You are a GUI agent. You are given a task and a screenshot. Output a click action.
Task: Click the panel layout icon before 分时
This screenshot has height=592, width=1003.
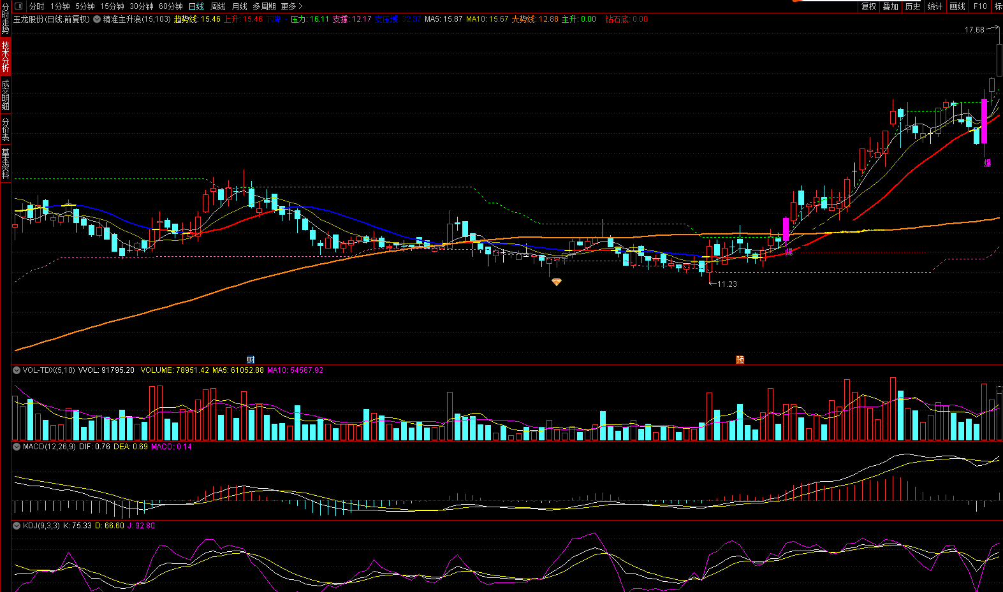[x=18, y=6]
